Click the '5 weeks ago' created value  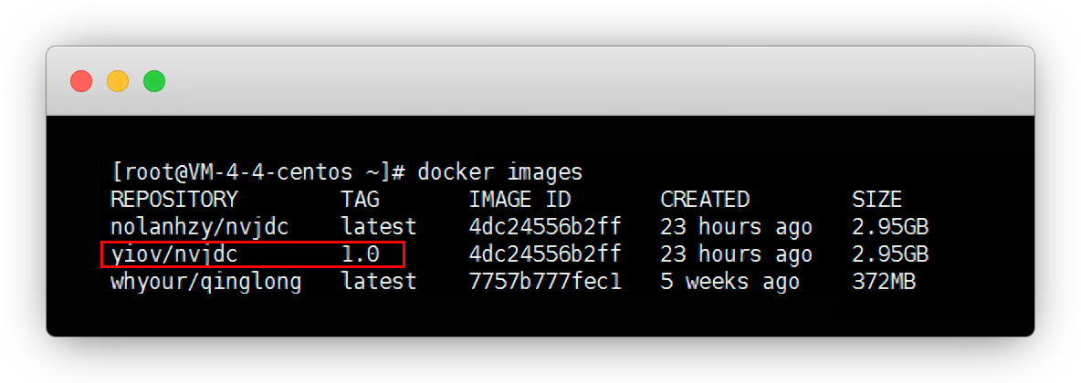coord(729,282)
